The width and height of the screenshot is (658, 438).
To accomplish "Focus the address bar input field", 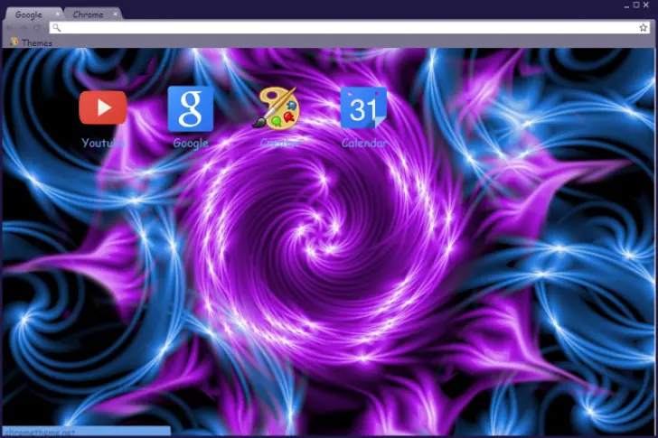I will pyautogui.click(x=343, y=28).
